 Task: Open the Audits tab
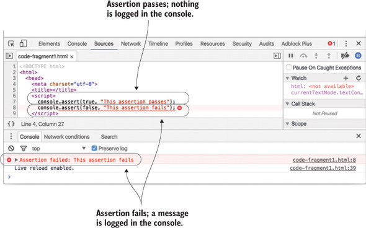click(267, 43)
